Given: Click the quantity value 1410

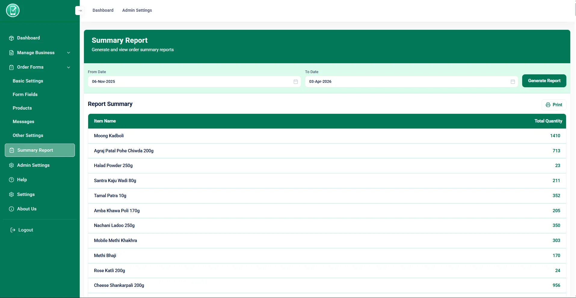Looking at the screenshot, I should (x=555, y=136).
